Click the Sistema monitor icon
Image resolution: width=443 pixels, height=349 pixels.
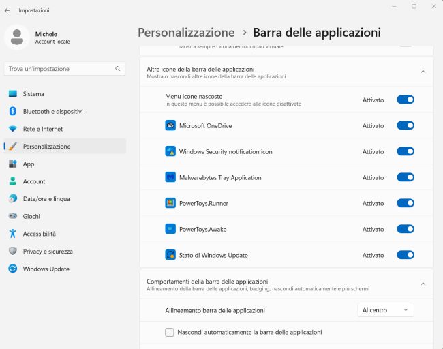click(x=13, y=93)
